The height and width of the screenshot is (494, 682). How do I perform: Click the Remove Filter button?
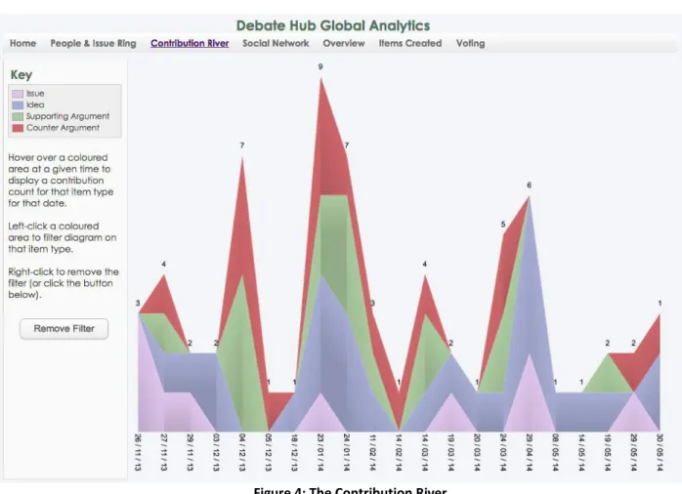(x=64, y=329)
